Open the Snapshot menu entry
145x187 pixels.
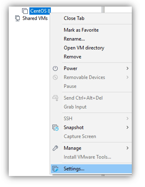point(91,127)
